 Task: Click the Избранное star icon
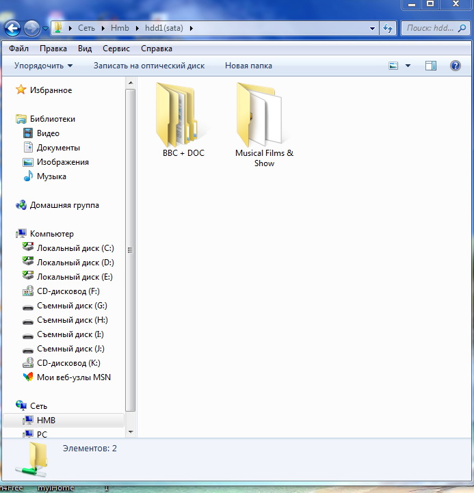pos(21,90)
